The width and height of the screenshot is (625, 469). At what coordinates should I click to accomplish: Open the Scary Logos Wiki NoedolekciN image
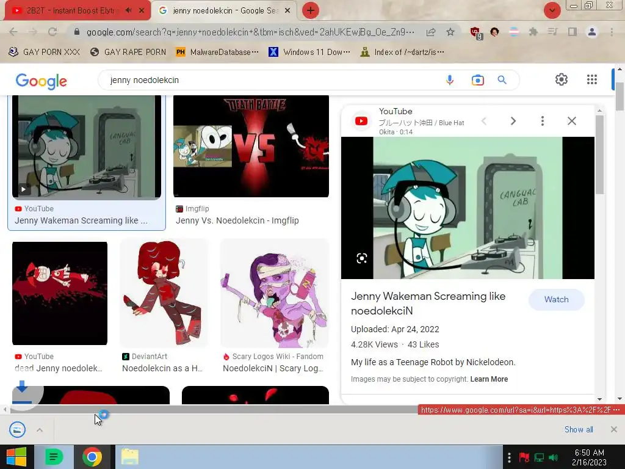point(275,294)
